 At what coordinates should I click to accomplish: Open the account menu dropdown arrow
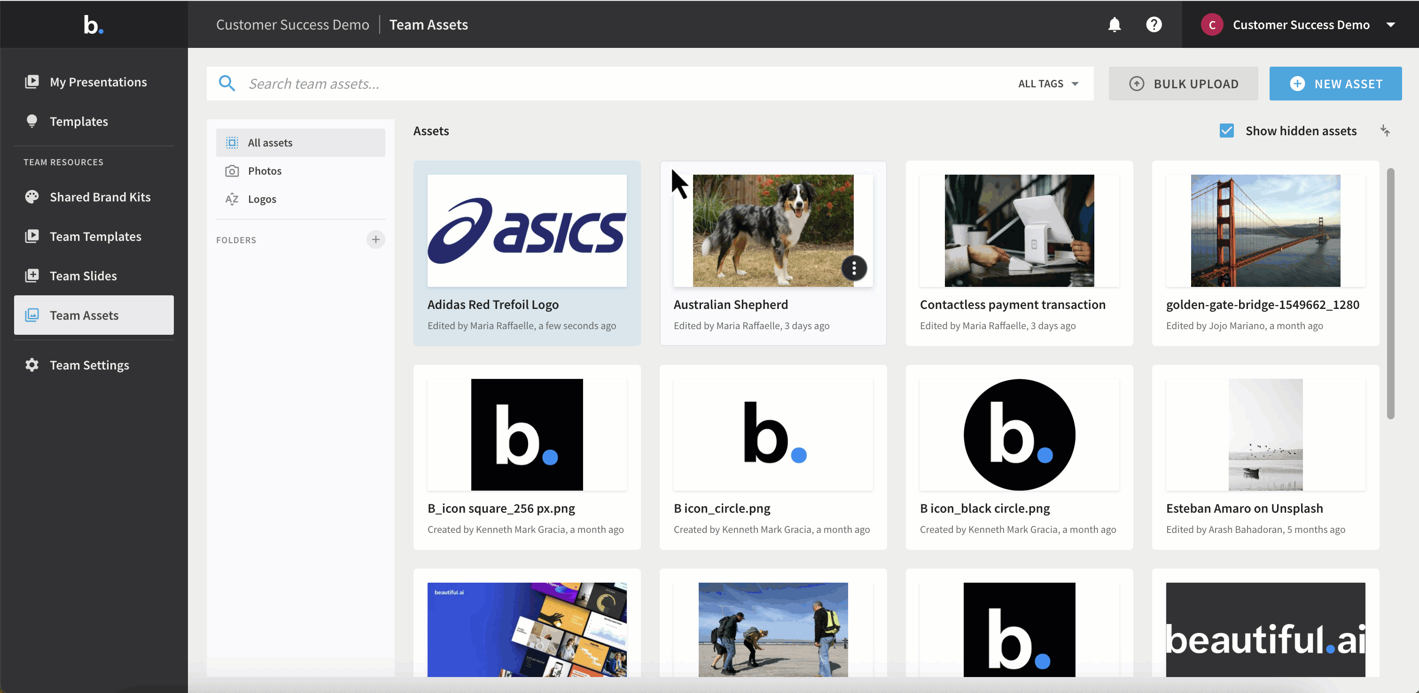pos(1390,25)
